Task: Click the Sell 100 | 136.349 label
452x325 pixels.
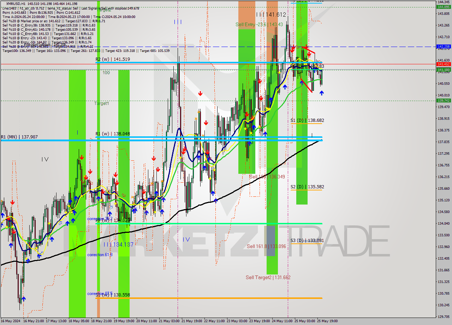Action: pyautogui.click(x=267, y=177)
